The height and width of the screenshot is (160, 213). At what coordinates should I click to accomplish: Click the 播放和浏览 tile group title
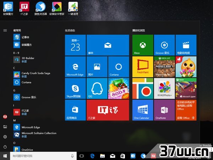click(x=138, y=31)
